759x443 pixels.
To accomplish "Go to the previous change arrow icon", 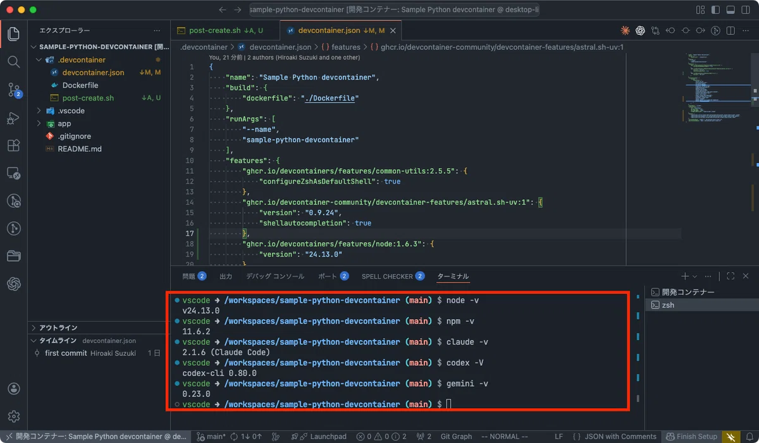I will click(x=670, y=30).
